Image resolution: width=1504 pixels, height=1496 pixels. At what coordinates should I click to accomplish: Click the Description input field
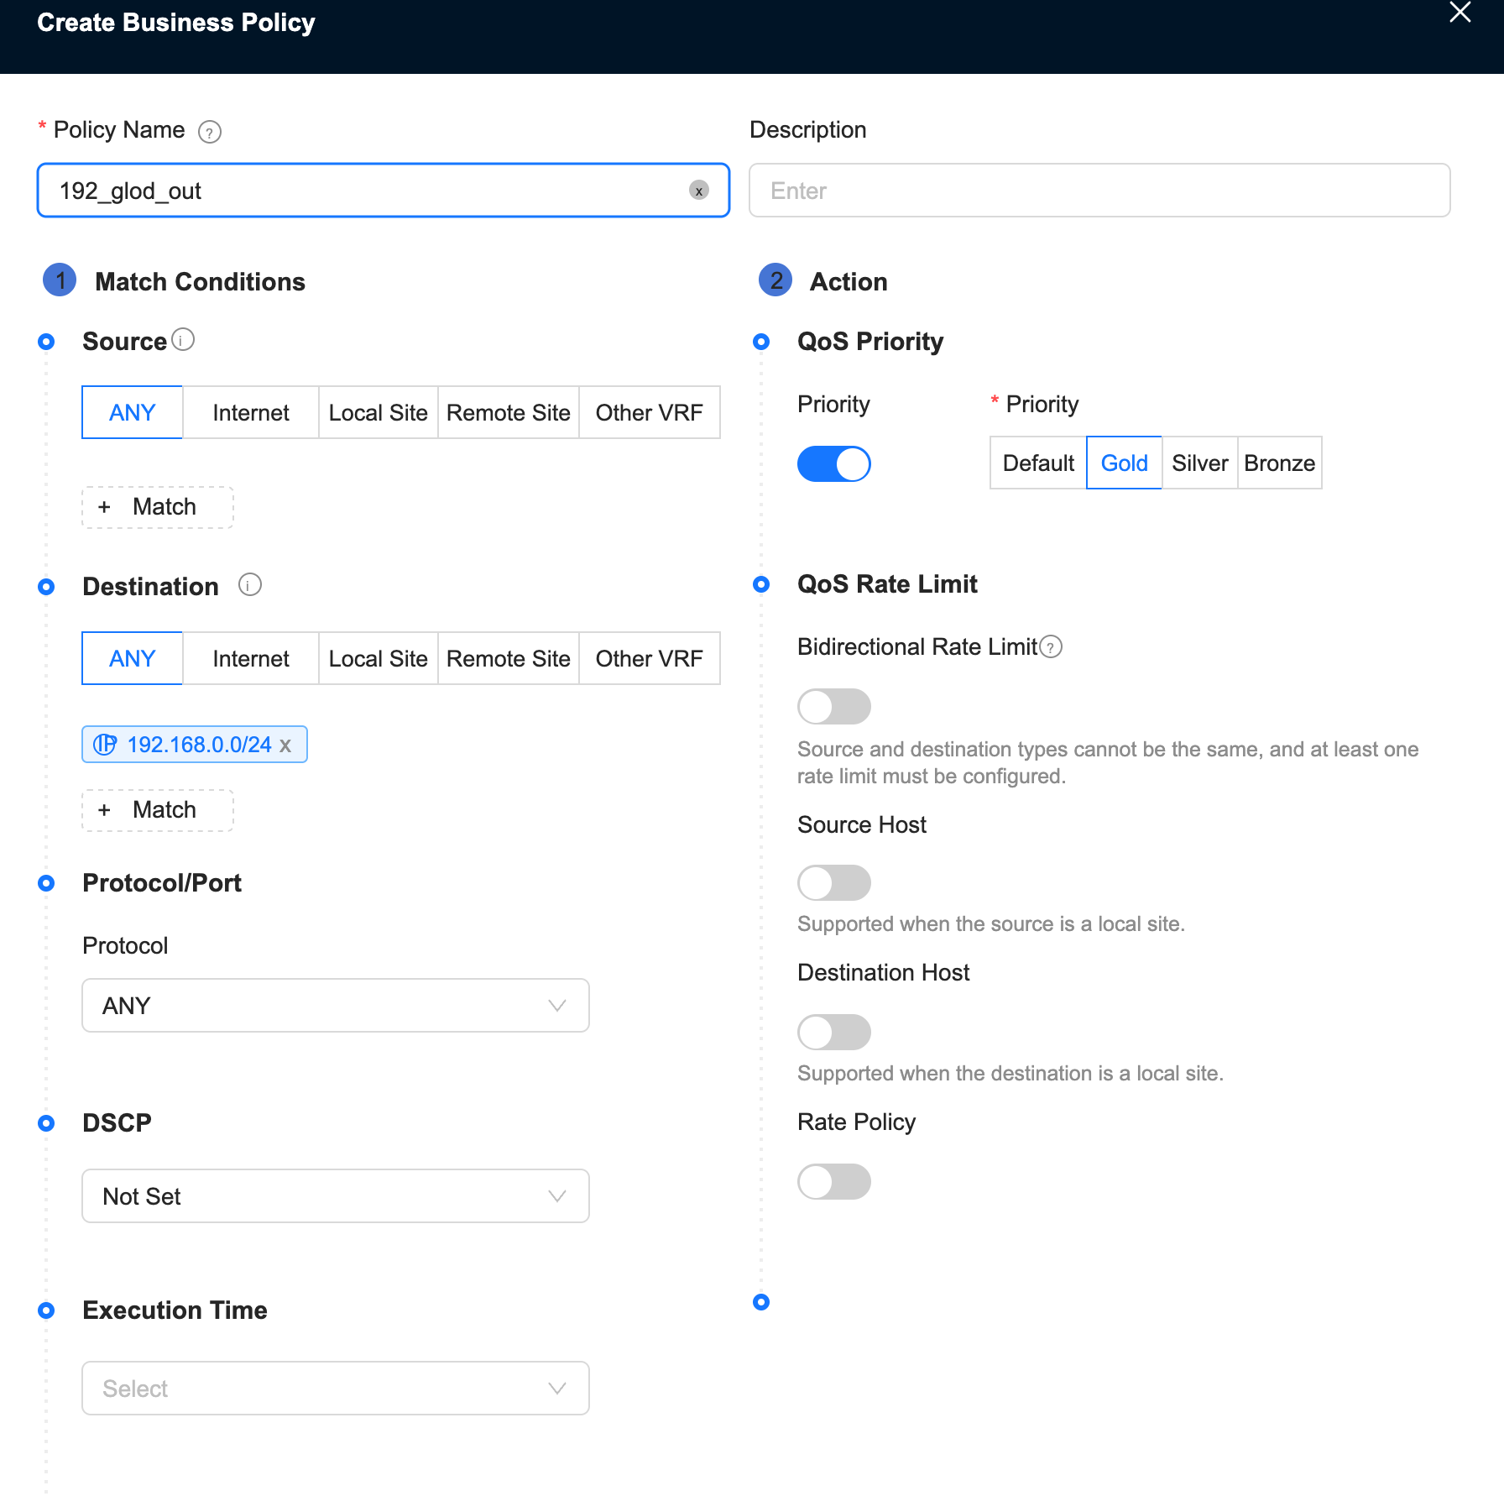pos(1099,191)
